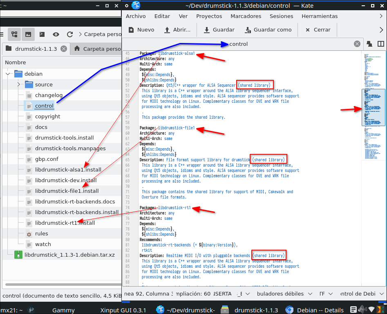This screenshot has width=387, height=314.
Task: Toggle the INSERTA input mode in status bar
Action: coord(222,294)
